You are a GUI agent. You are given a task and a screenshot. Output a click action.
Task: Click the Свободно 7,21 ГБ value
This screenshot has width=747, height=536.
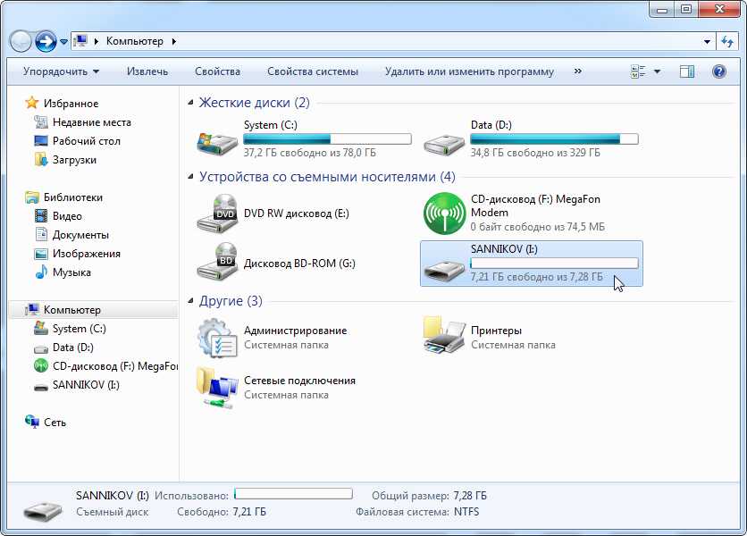click(249, 512)
